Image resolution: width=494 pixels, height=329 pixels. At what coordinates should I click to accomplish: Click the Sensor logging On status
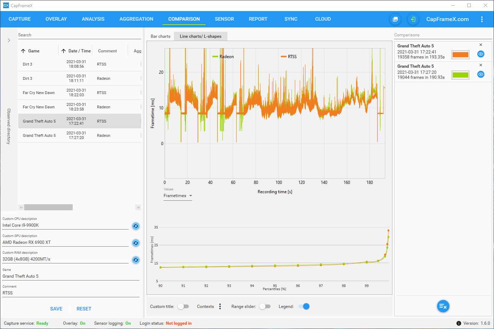tap(128, 323)
